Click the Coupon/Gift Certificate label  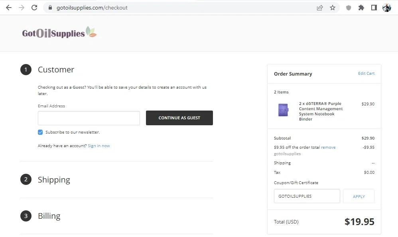pyautogui.click(x=296, y=183)
